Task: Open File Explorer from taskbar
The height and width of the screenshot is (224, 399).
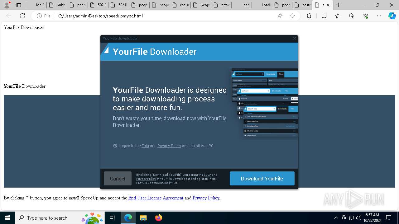Action: (143, 218)
